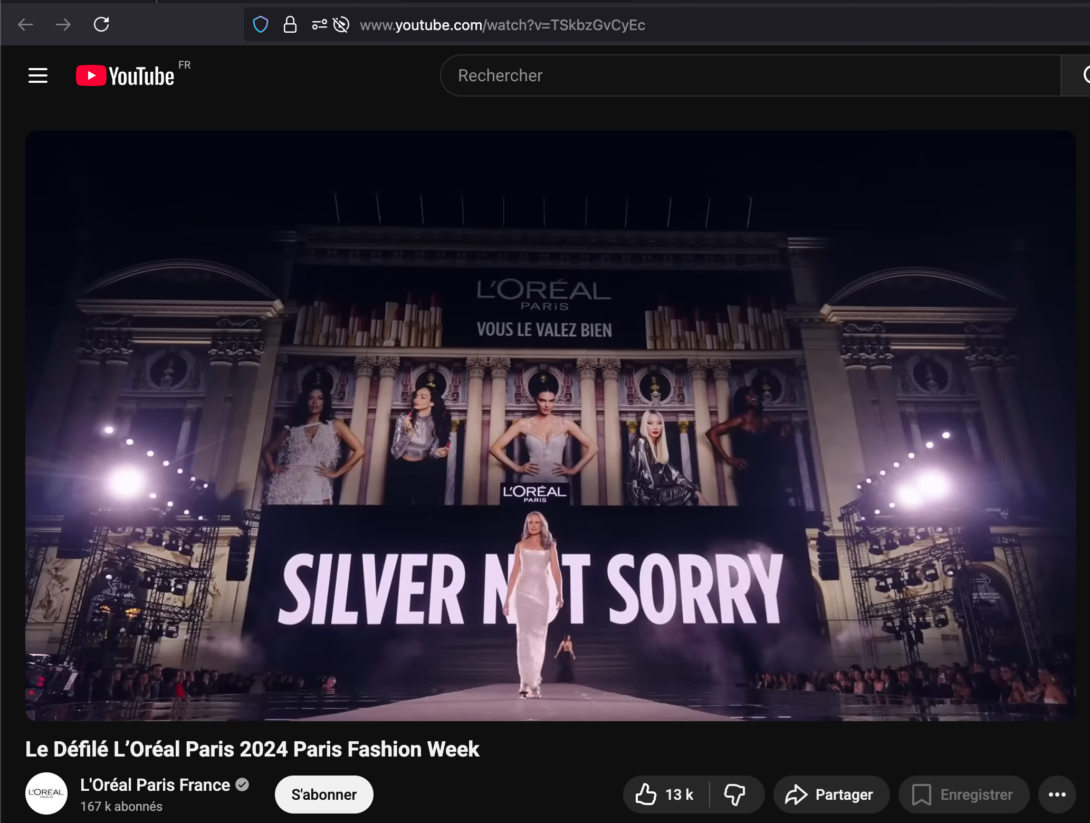This screenshot has width=1090, height=823.
Task: Open the L'Oréal Paris France channel name
Action: [155, 785]
